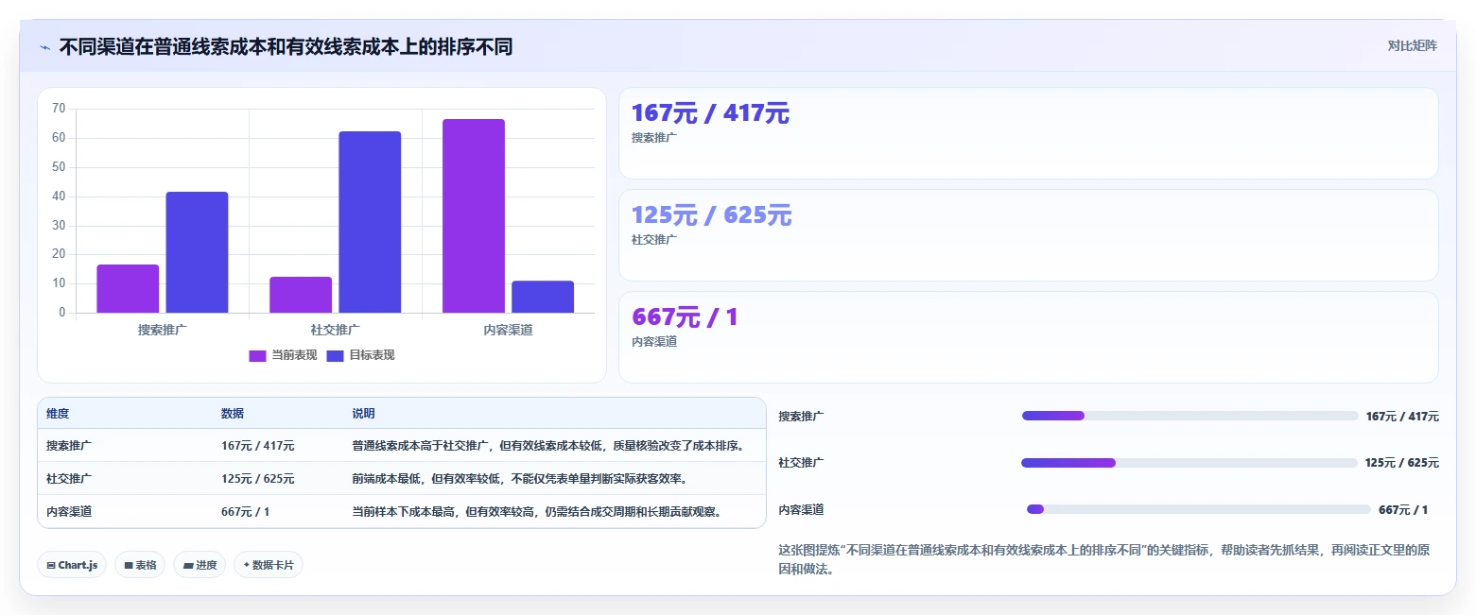The height and width of the screenshot is (615, 1476).
Task: Click the 对比矩阵 label in the header
Action: [1412, 46]
